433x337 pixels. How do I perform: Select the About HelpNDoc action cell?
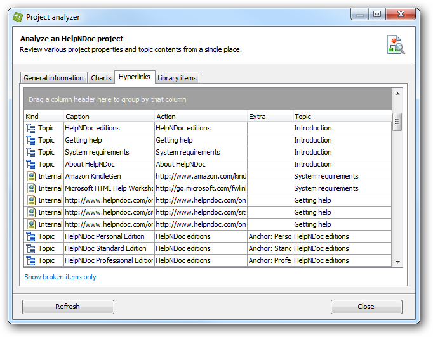[201, 165]
